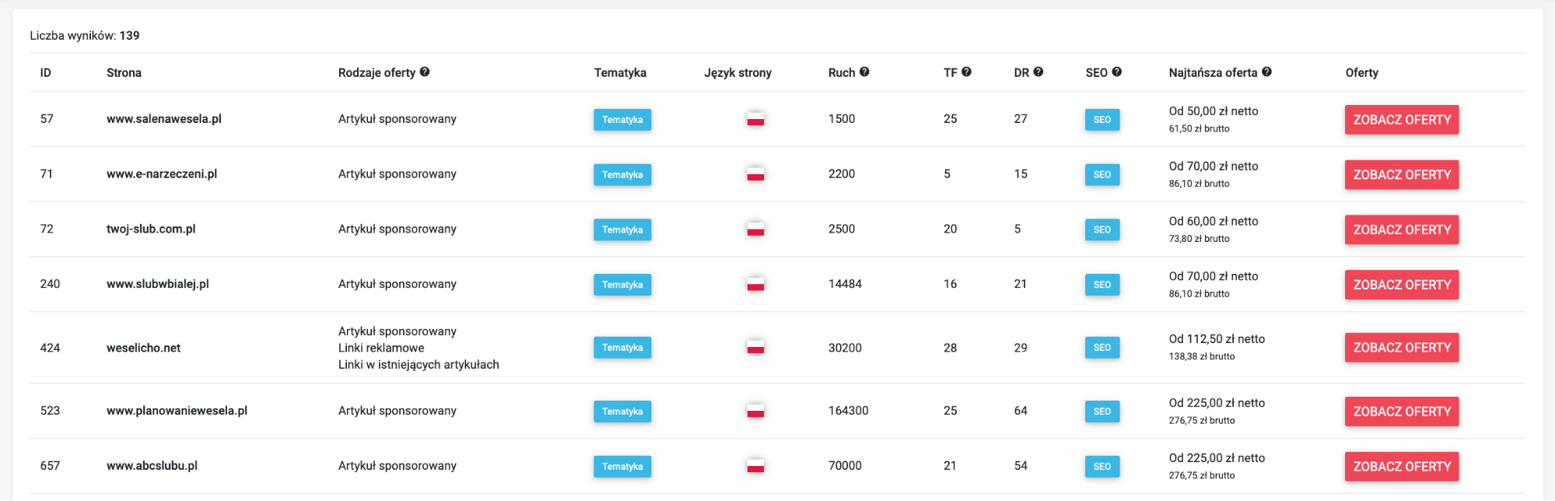This screenshot has width=1555, height=501.
Task: Click site name www.salenawesela.pl
Action: coord(164,119)
